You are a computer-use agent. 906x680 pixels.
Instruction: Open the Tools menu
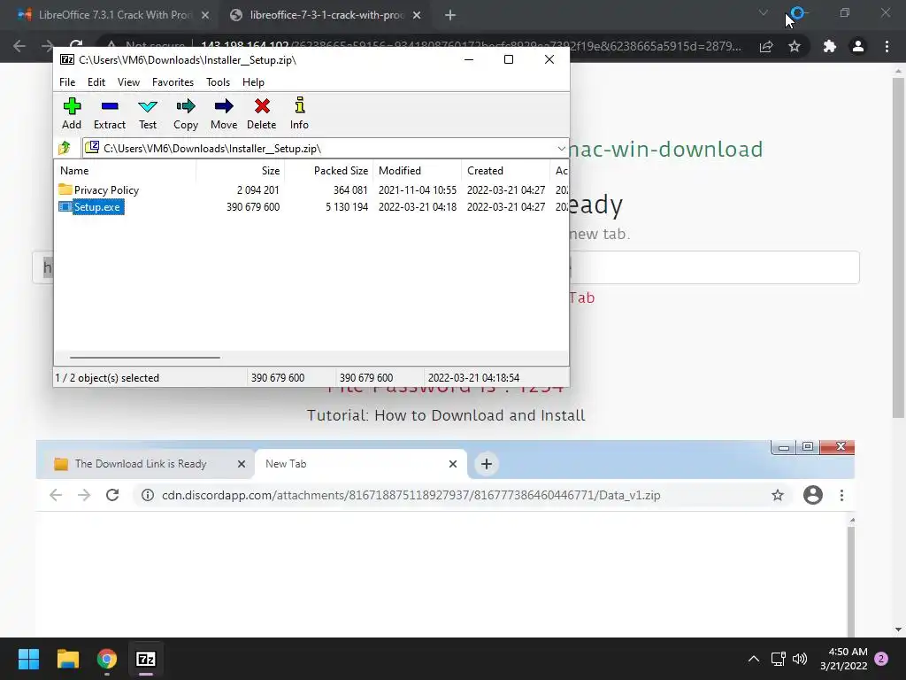coord(218,82)
